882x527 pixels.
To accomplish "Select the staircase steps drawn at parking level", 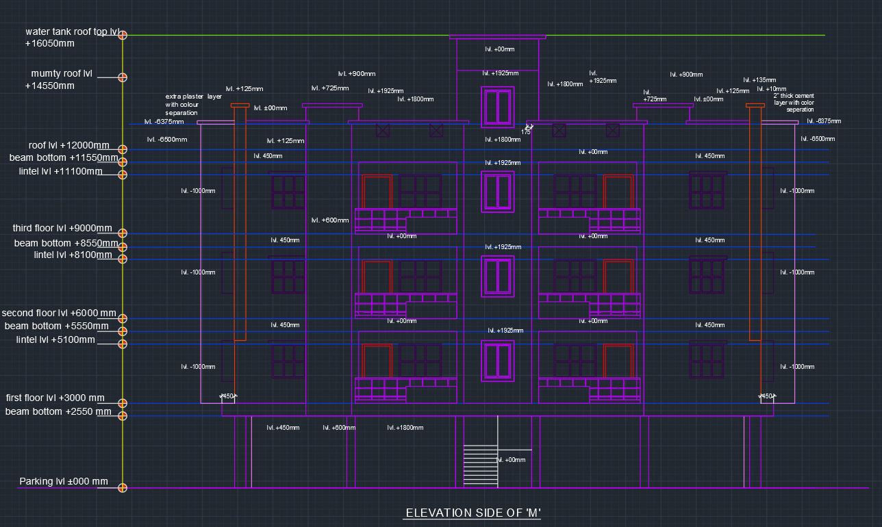I will pyautogui.click(x=481, y=465).
